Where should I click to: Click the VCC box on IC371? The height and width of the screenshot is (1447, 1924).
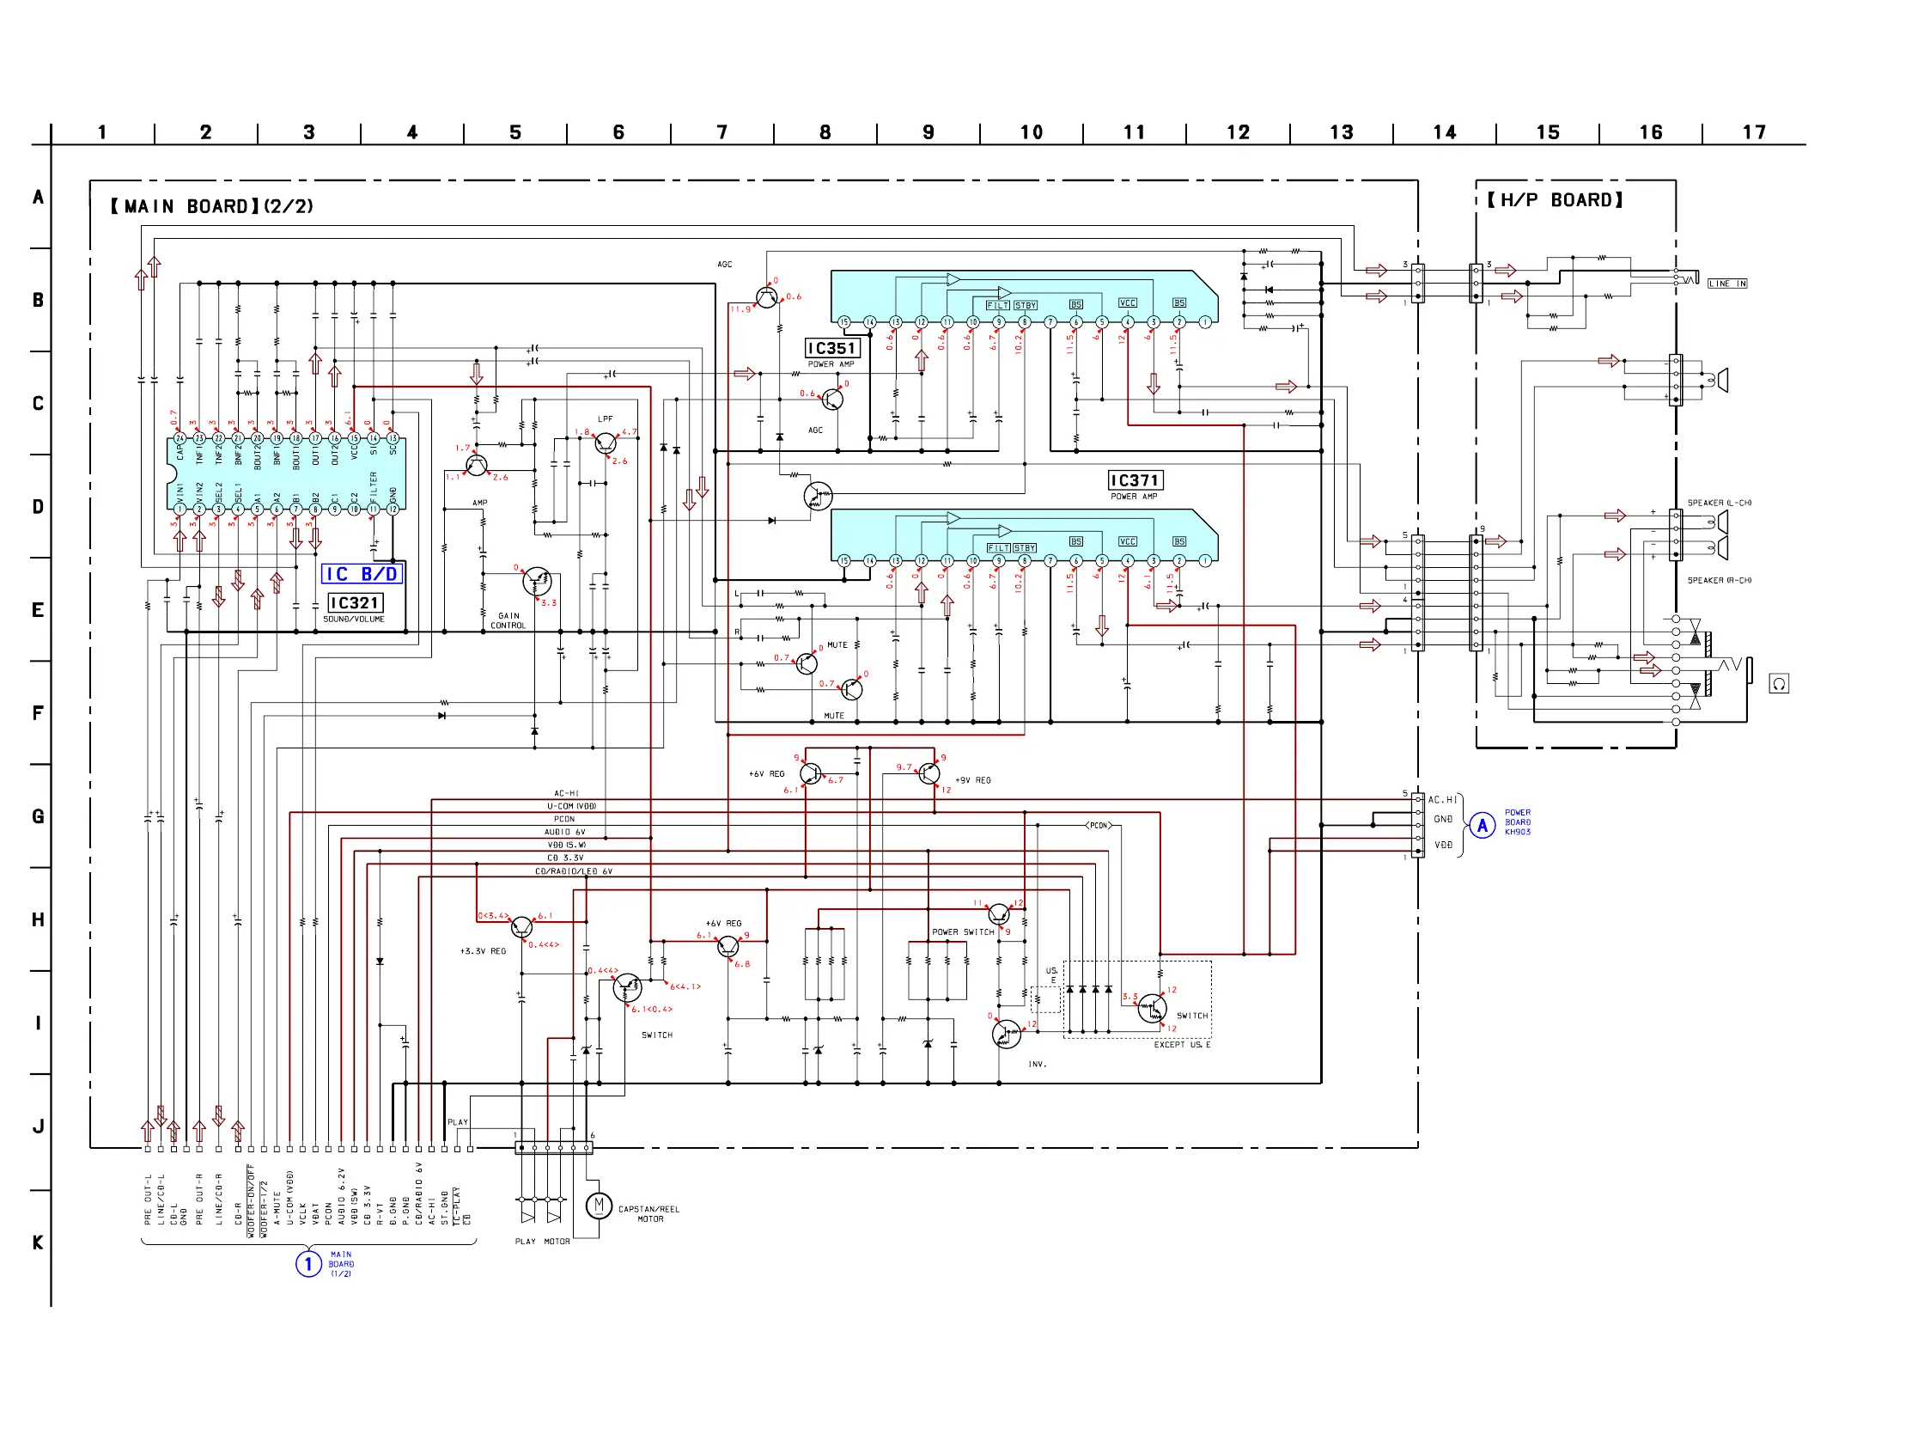(x=1127, y=541)
